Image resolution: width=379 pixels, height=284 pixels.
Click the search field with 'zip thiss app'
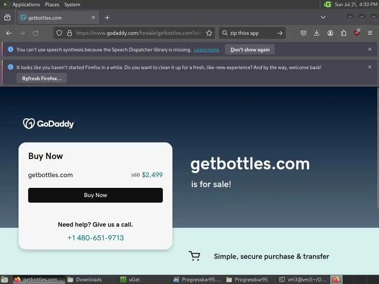click(x=251, y=33)
